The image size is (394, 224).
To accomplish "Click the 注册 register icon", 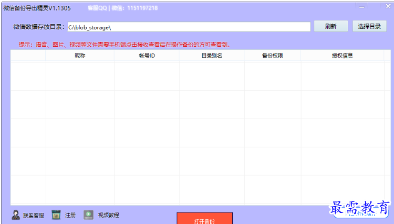I will (56, 215).
